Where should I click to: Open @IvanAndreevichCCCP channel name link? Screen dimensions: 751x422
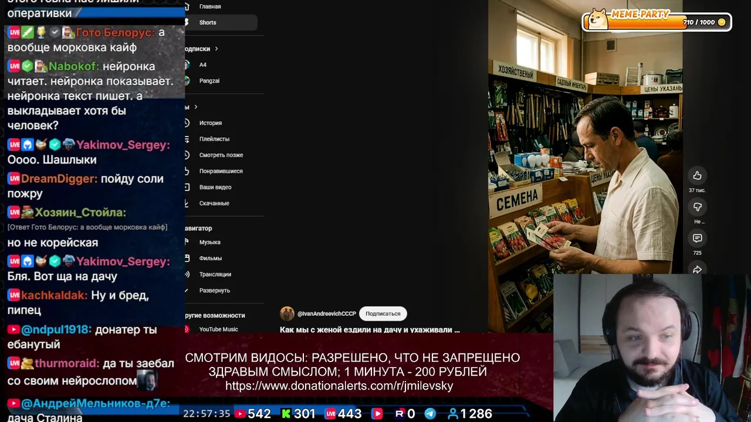(x=326, y=314)
